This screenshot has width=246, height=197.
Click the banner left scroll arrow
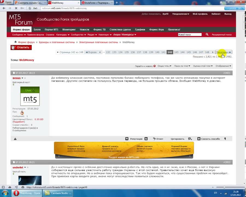pos(59,156)
